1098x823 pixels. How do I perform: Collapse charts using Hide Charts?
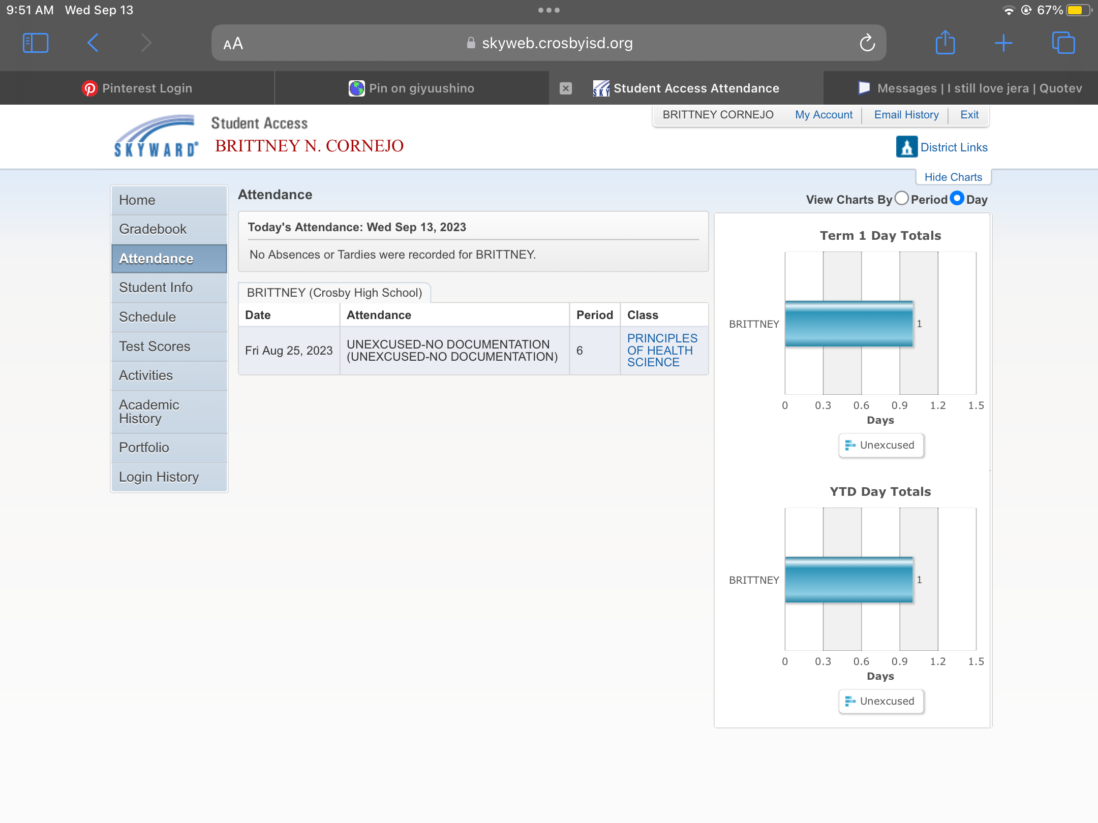click(x=953, y=177)
